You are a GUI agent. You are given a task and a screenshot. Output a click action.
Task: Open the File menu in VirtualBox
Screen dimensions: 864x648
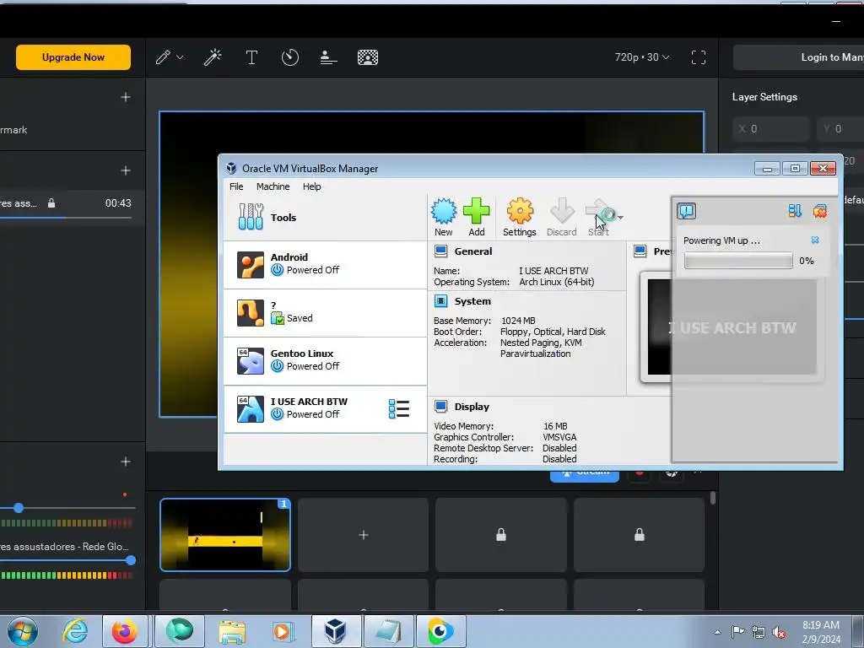pyautogui.click(x=236, y=186)
